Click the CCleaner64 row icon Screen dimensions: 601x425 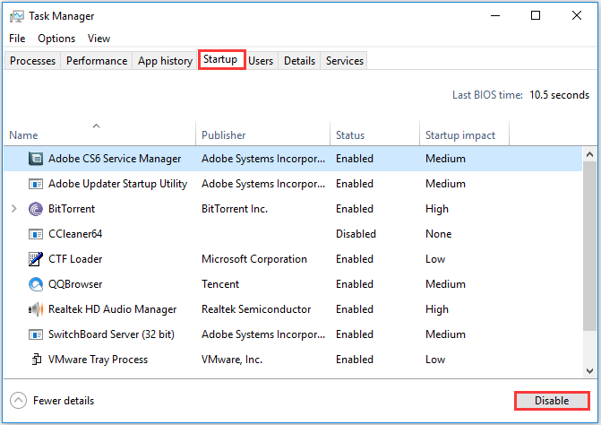pos(36,234)
